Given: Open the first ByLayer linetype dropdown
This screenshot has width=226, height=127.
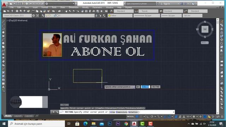Looking at the screenshot, I should 147,16.
